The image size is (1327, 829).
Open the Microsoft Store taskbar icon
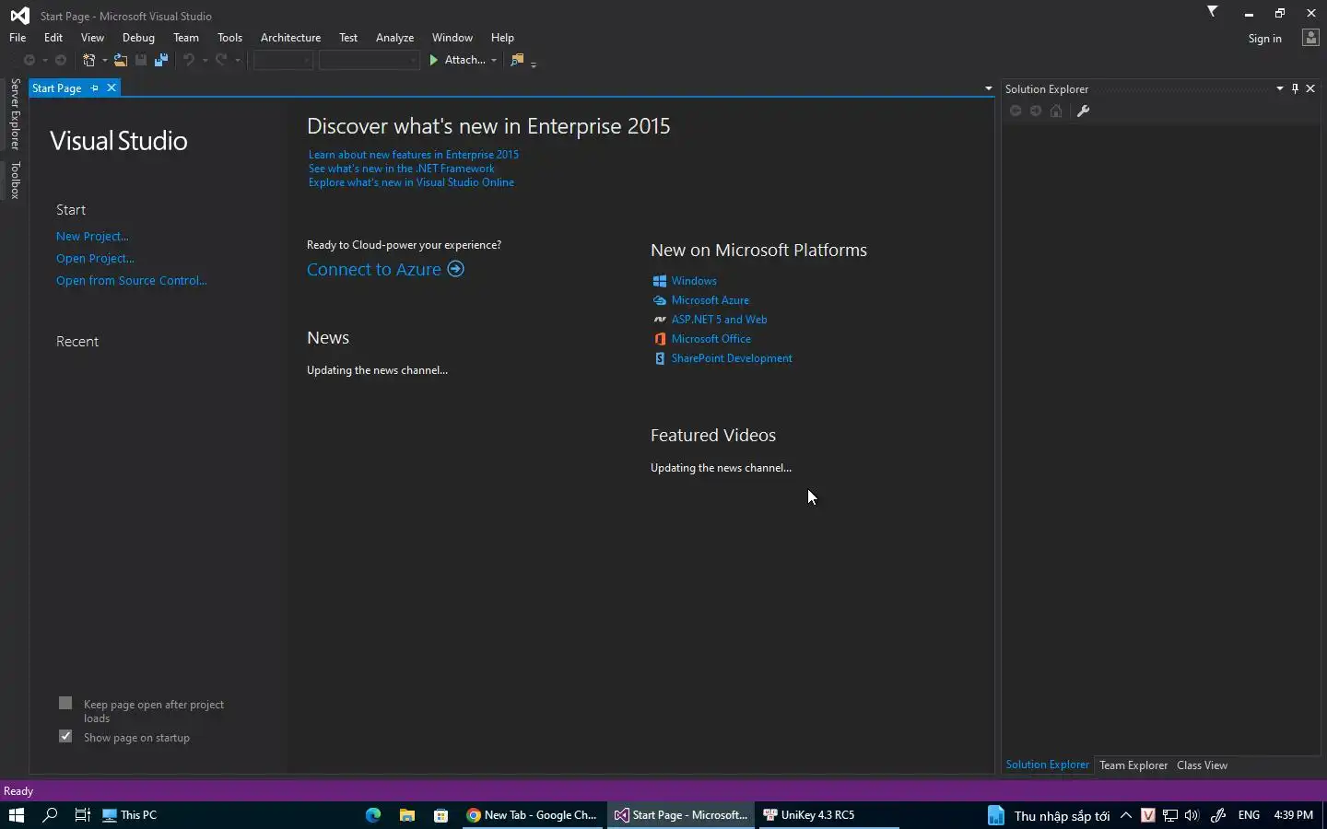tap(440, 815)
